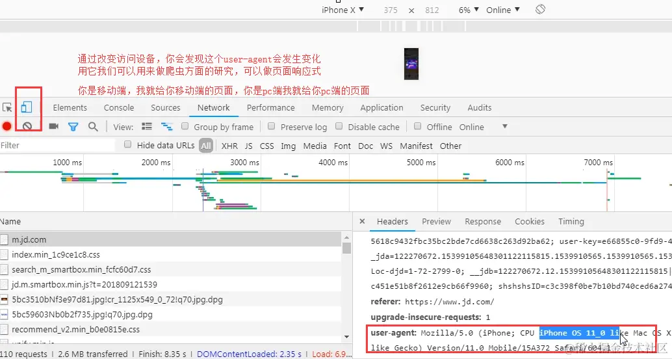The width and height of the screenshot is (672, 359).
Task: Filter requests by Img
Action: click(x=288, y=146)
